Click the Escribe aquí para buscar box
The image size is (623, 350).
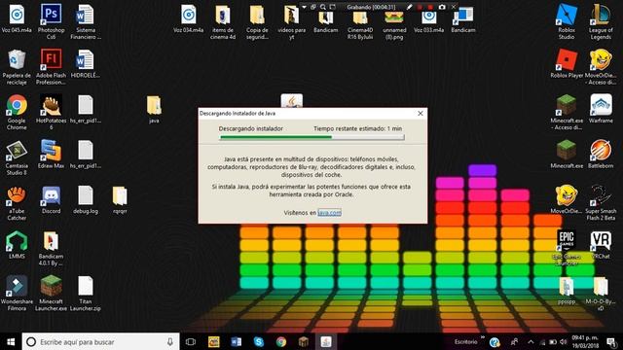coord(100,341)
